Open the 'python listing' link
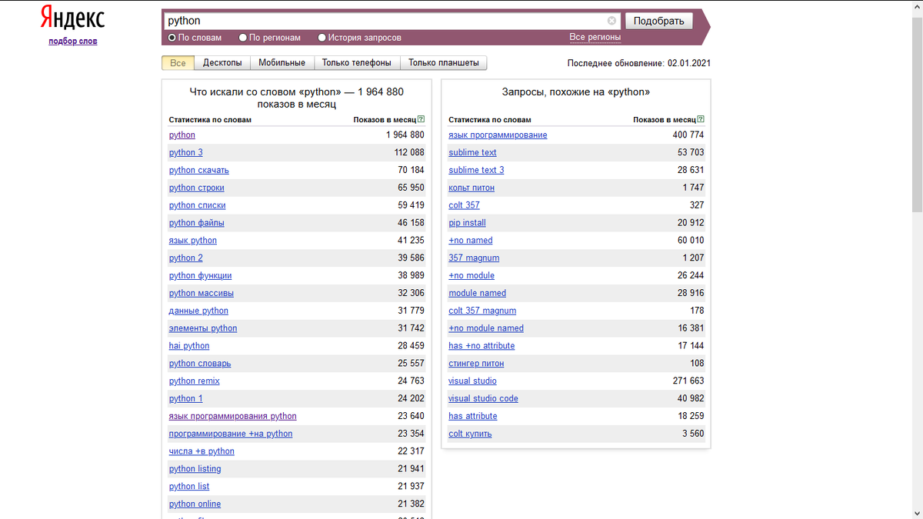923x519 pixels. click(x=195, y=470)
